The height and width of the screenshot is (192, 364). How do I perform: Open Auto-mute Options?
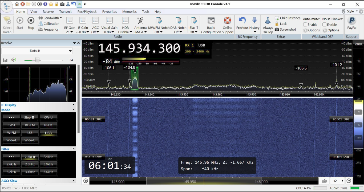click(311, 30)
